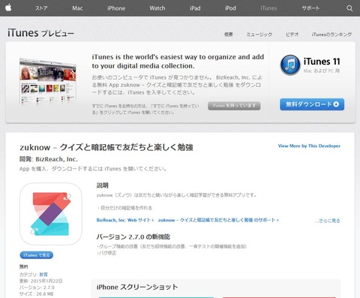Image resolution: width=360 pixels, height=298 pixels.
Task: Select the iTunes nav item
Action: click(268, 8)
